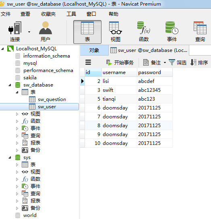Switch to the 对象 tab

[x=94, y=50]
